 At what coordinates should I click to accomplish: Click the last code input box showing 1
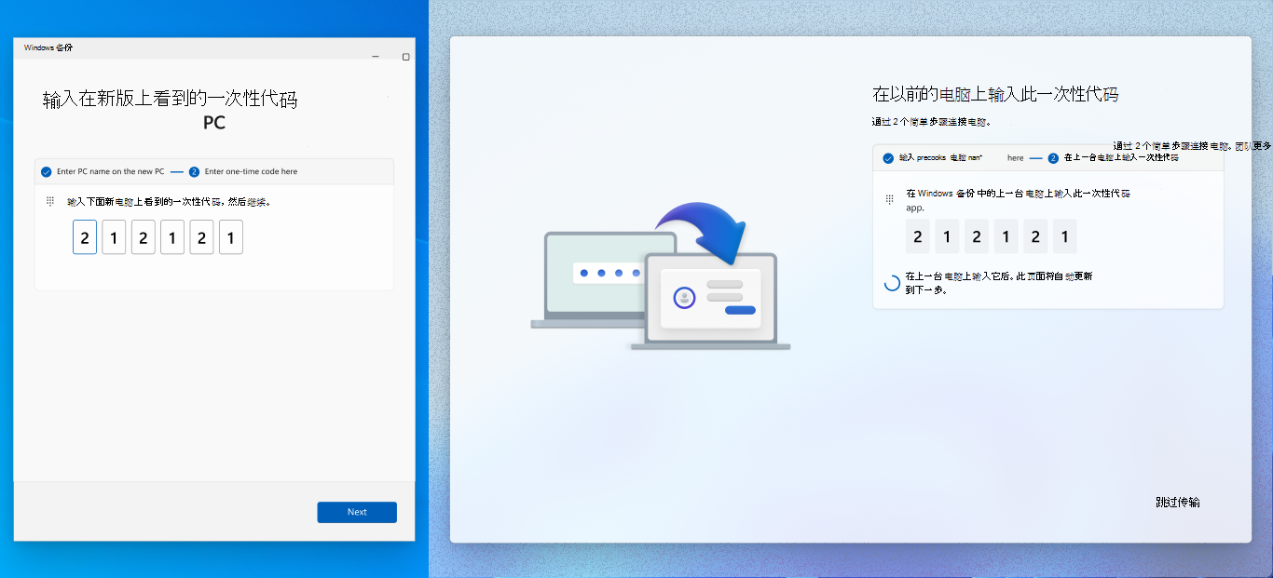click(x=230, y=237)
